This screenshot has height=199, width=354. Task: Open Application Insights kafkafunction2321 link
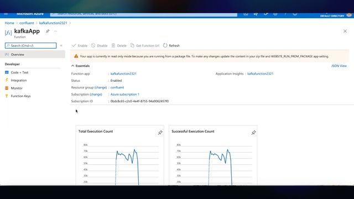260,74
